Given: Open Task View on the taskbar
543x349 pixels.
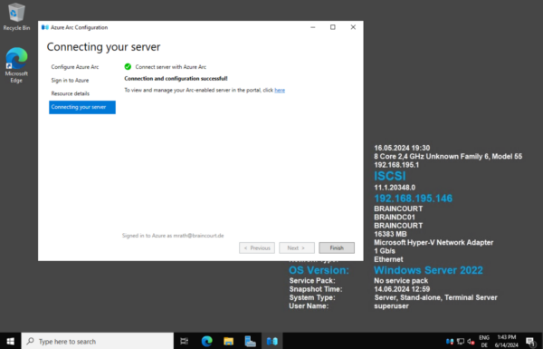Looking at the screenshot, I should [185, 342].
